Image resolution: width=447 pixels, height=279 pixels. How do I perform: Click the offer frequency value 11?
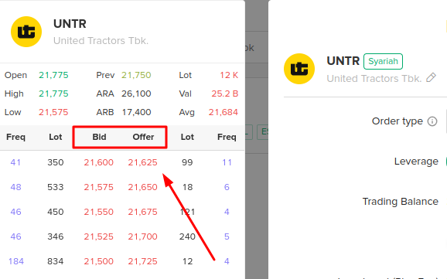click(227, 162)
